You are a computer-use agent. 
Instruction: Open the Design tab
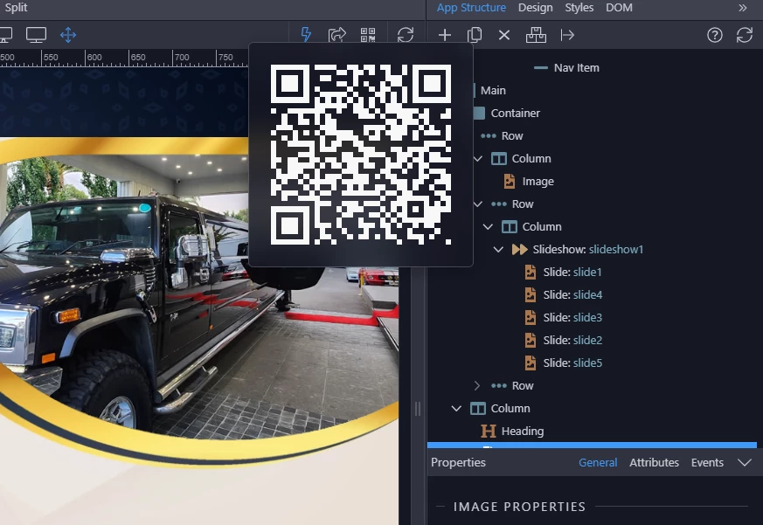(x=535, y=8)
